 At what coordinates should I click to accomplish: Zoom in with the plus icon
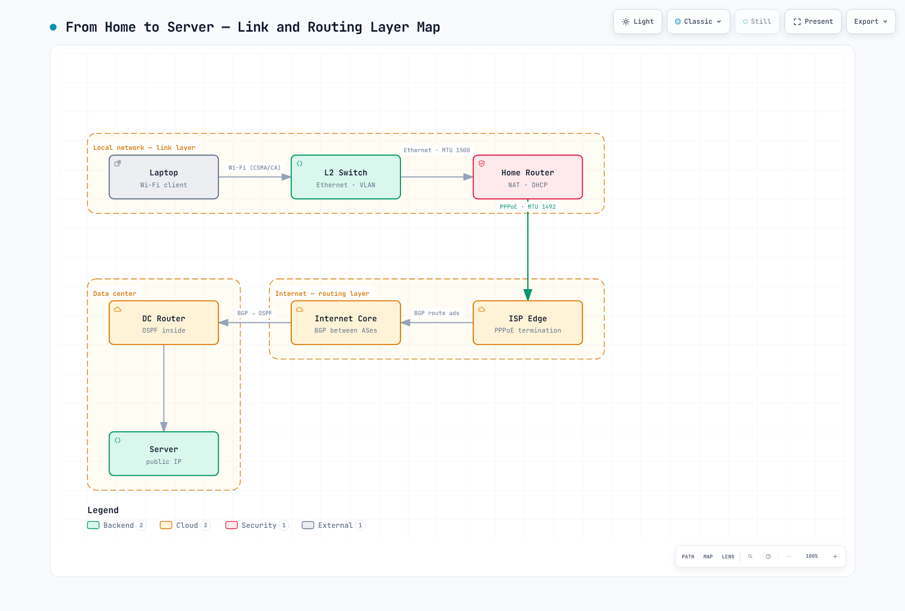click(835, 557)
